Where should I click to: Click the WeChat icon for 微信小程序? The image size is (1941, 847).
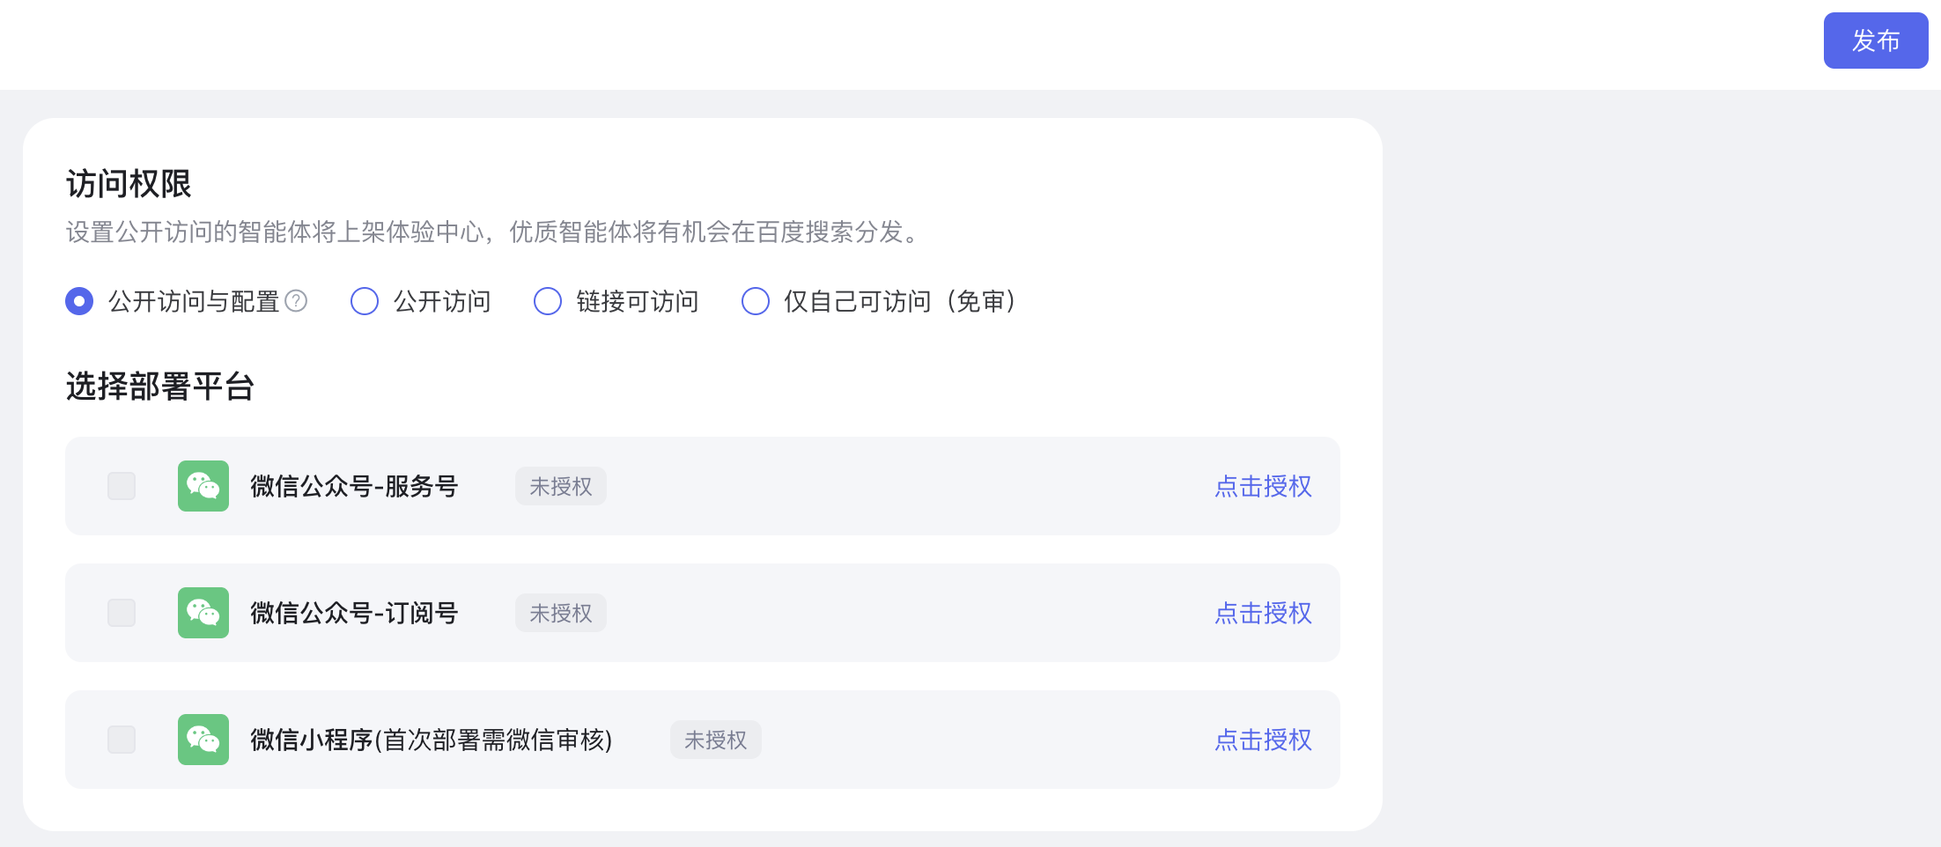[203, 740]
